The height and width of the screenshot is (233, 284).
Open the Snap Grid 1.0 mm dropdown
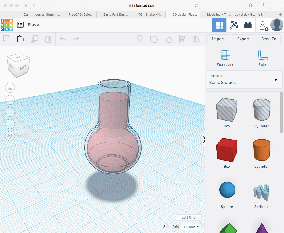191,227
